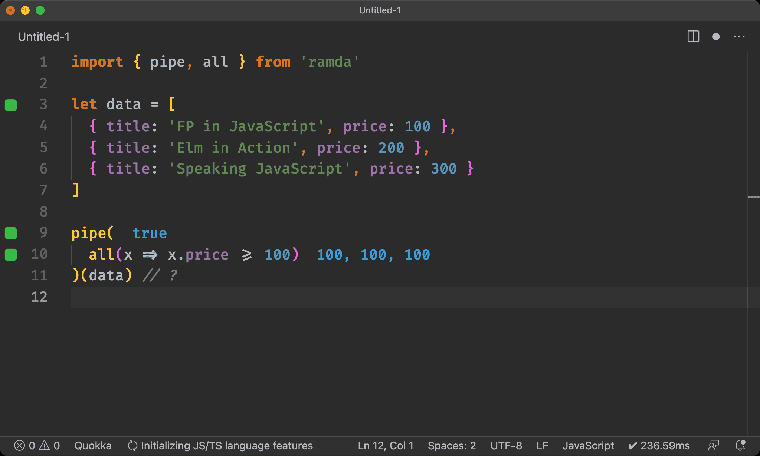
Task: Open the warnings count in the status bar
Action: coord(50,445)
